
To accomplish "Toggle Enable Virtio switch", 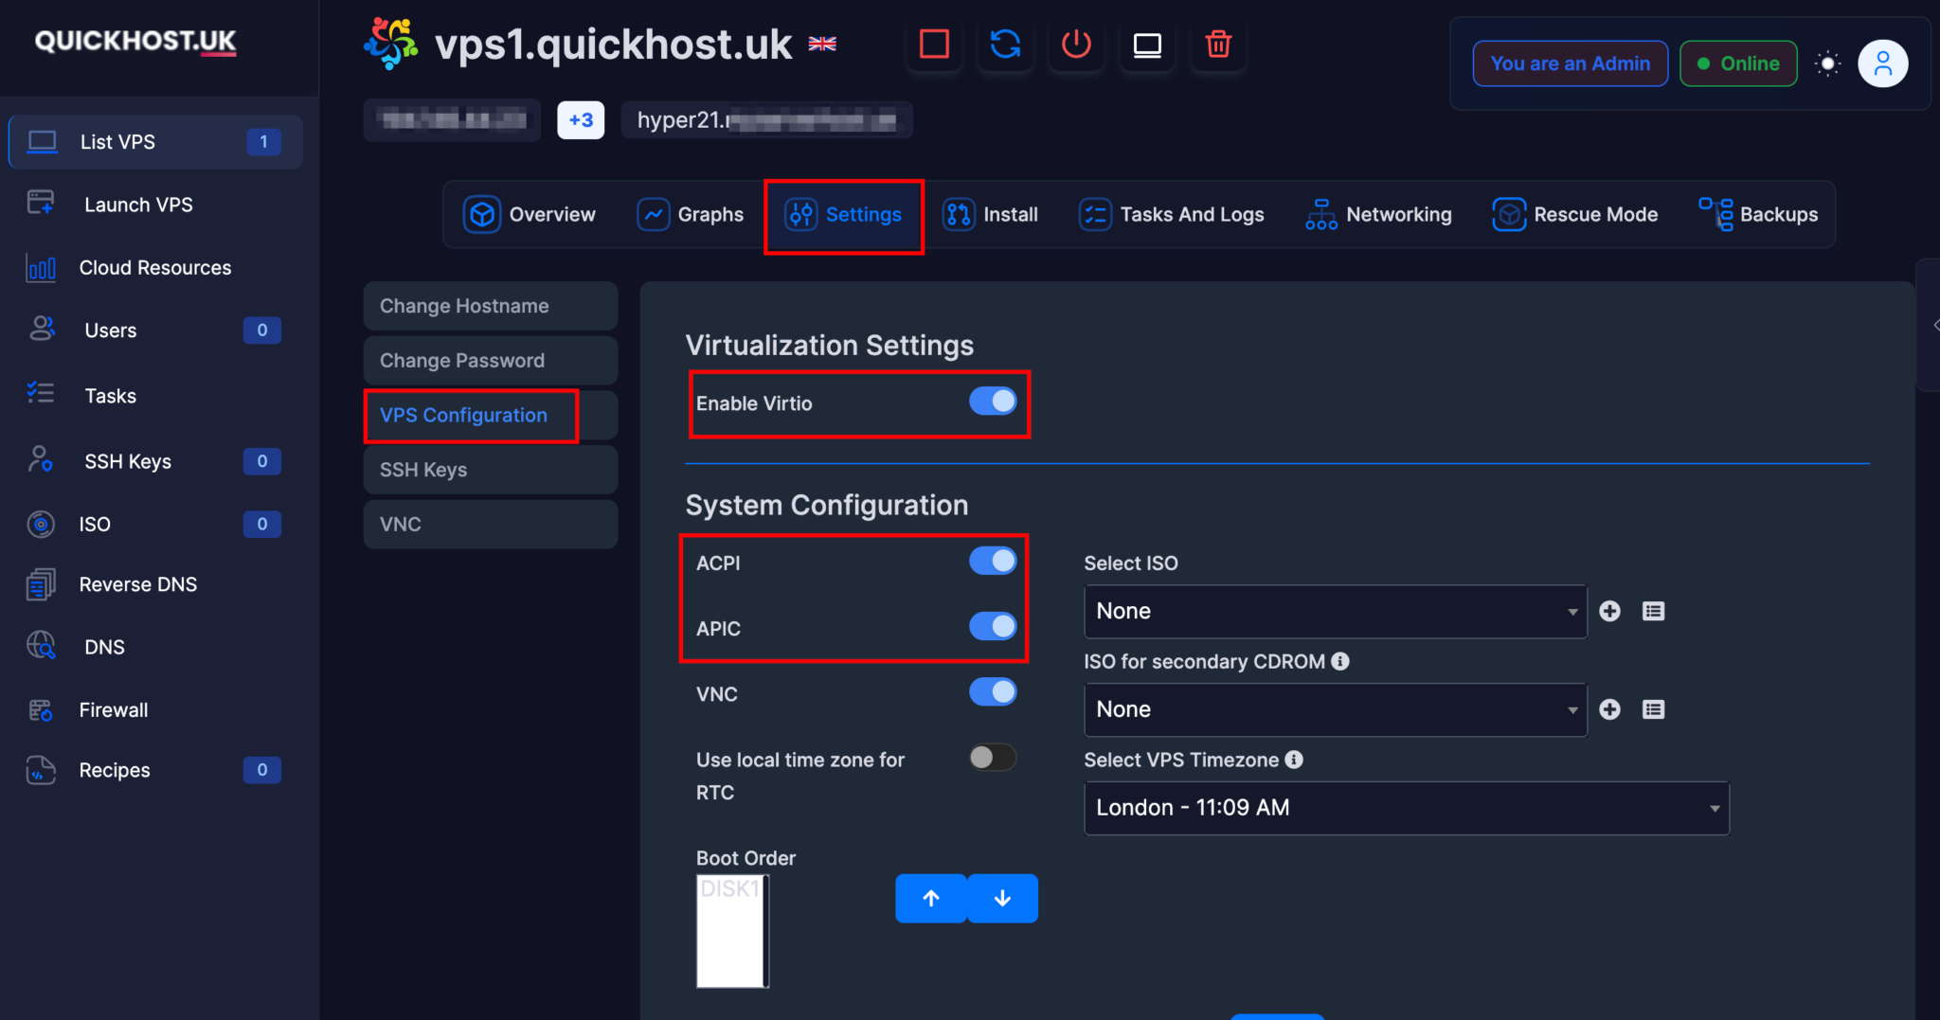I will click(993, 402).
